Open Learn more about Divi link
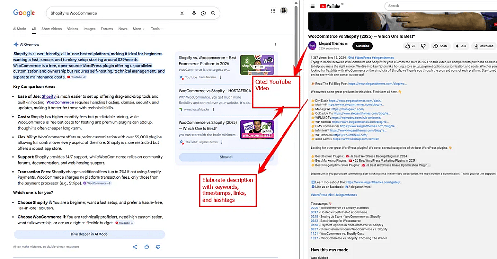Screen dimensions: 497x259 point(374,182)
